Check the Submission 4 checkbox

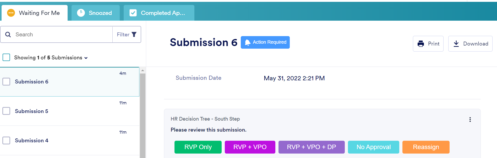click(x=6, y=140)
